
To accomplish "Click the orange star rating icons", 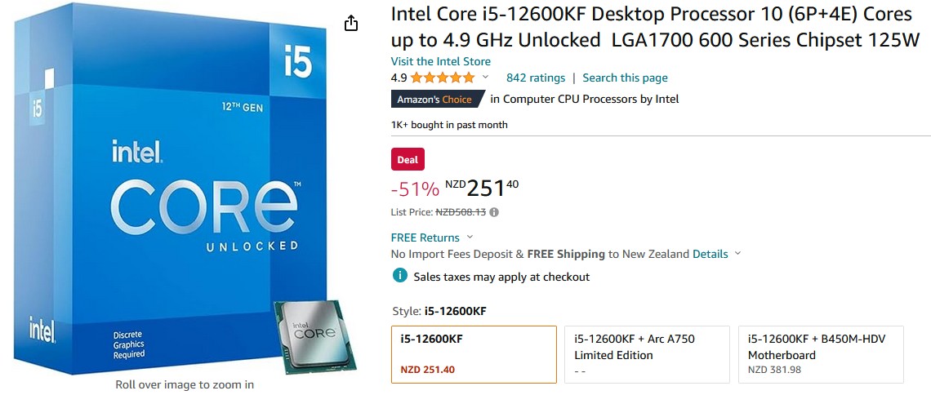I will tap(442, 78).
